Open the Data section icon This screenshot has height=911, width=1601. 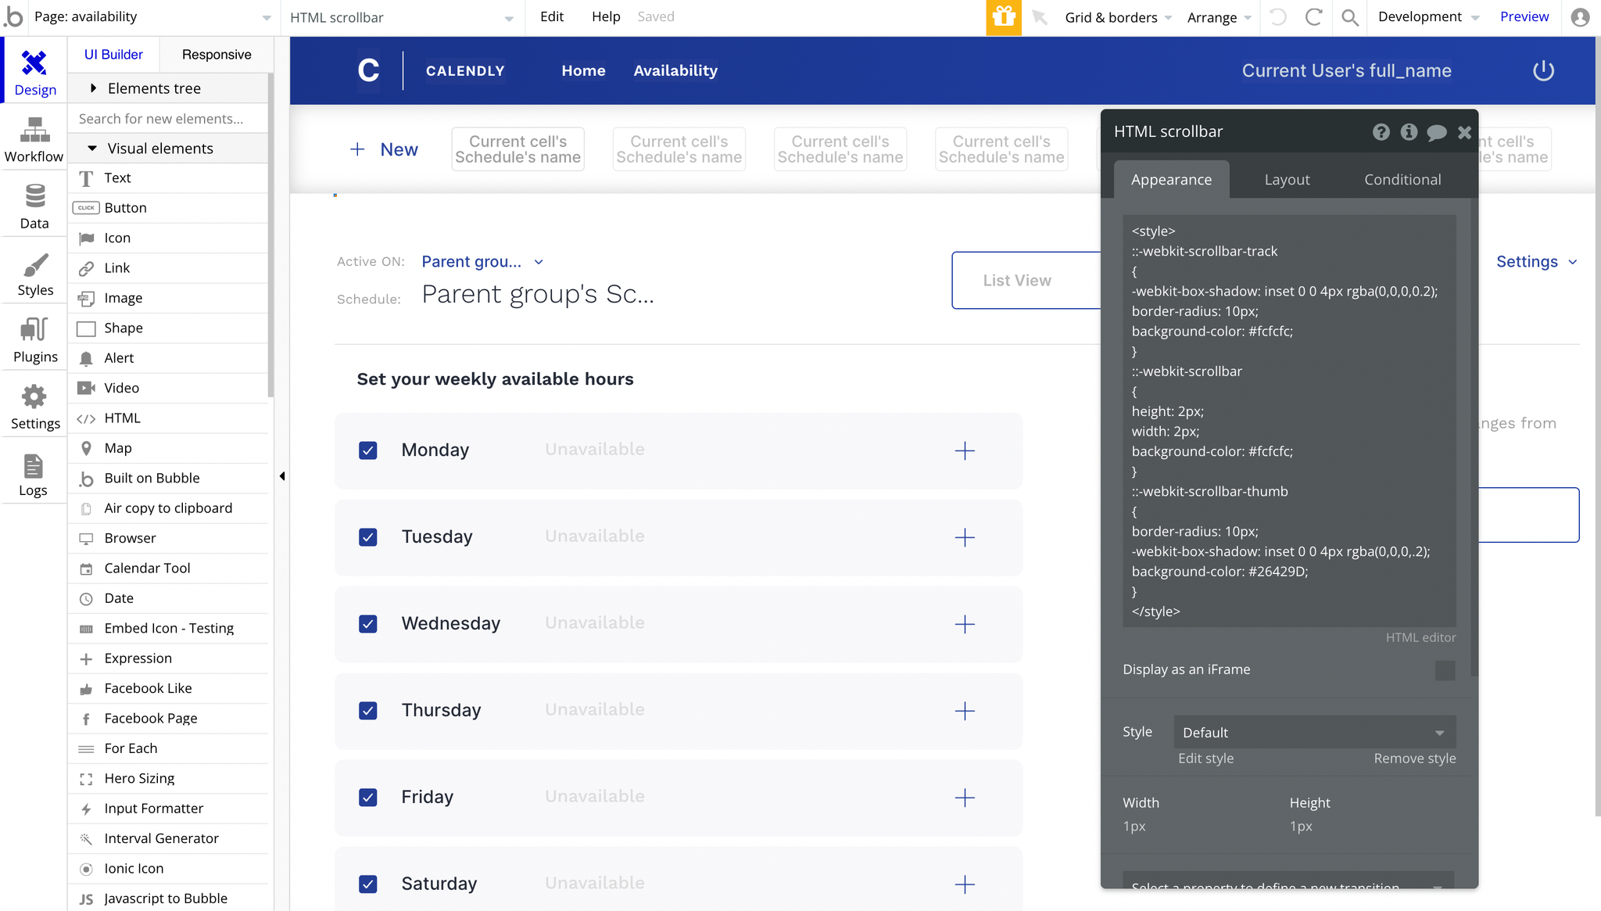coord(34,206)
